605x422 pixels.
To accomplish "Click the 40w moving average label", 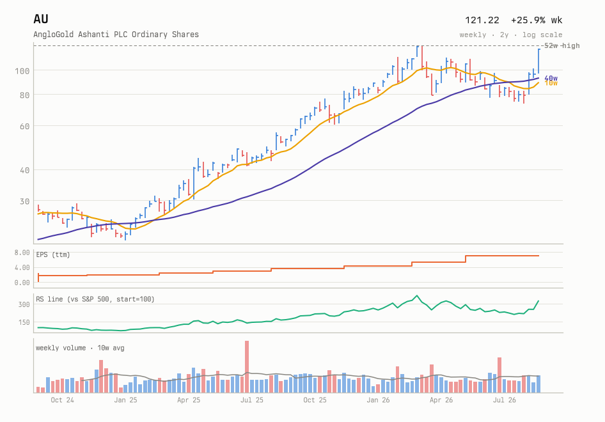I will coord(551,78).
